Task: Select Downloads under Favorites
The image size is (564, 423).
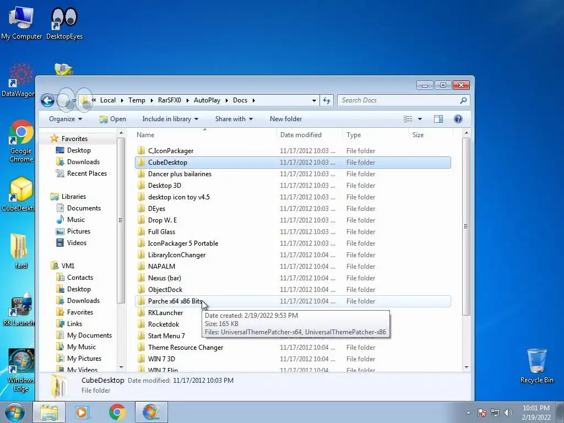Action: 83,162
